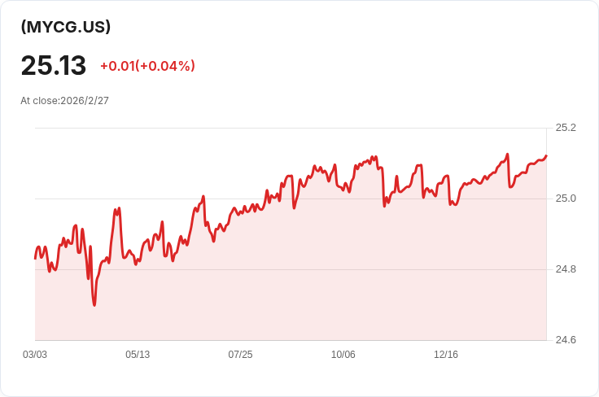Click the 10/06 date on the x-axis
The width and height of the screenshot is (599, 397).
pyautogui.click(x=343, y=355)
